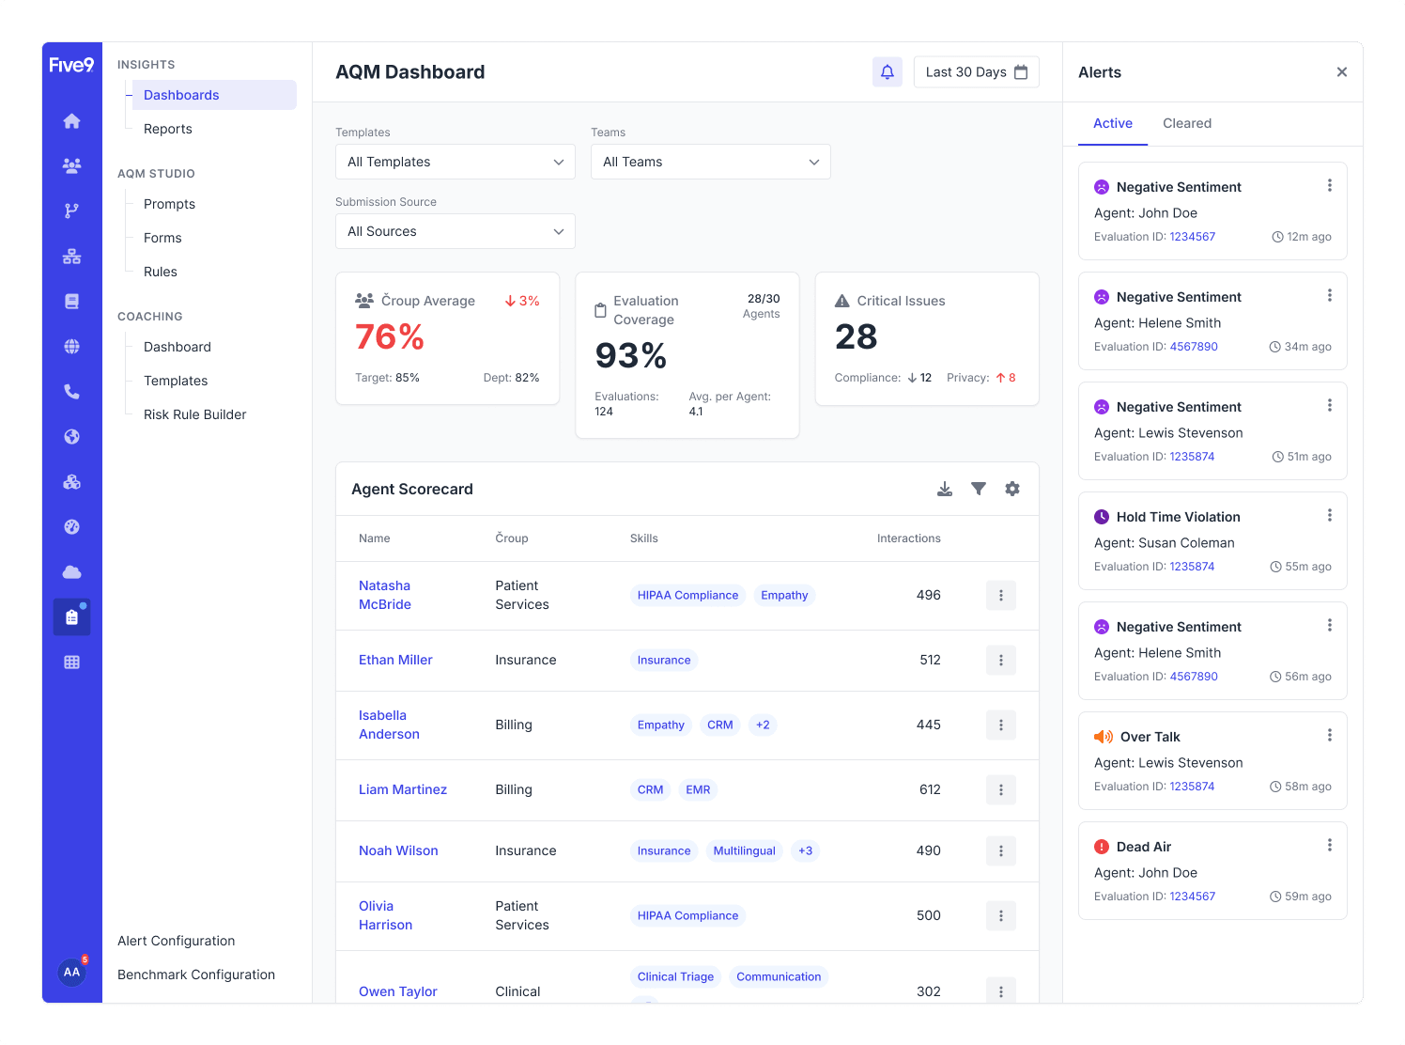Click the home icon in sidebar
The height and width of the screenshot is (1045, 1405).
pyautogui.click(x=71, y=121)
